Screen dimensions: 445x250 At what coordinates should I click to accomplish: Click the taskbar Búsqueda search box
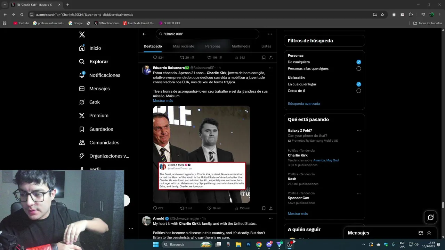[187, 244]
